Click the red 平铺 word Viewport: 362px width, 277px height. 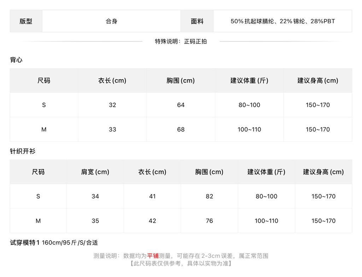point(153,256)
